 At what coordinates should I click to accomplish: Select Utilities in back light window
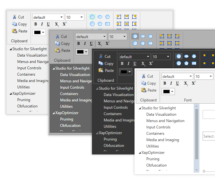[x=23, y=87]
